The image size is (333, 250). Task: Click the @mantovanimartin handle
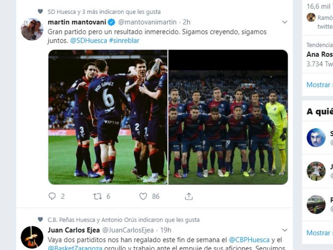(x=147, y=22)
